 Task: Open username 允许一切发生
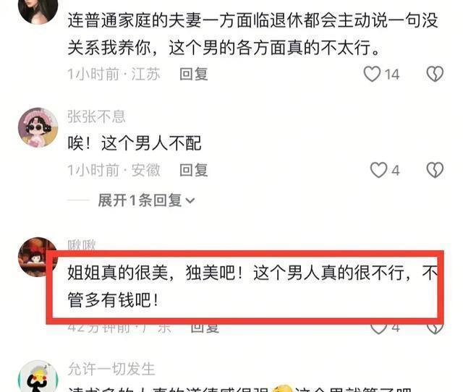[111, 369]
